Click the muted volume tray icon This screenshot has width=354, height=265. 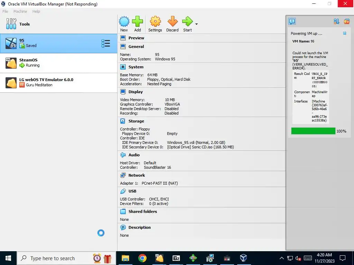pyautogui.click(x=298, y=258)
